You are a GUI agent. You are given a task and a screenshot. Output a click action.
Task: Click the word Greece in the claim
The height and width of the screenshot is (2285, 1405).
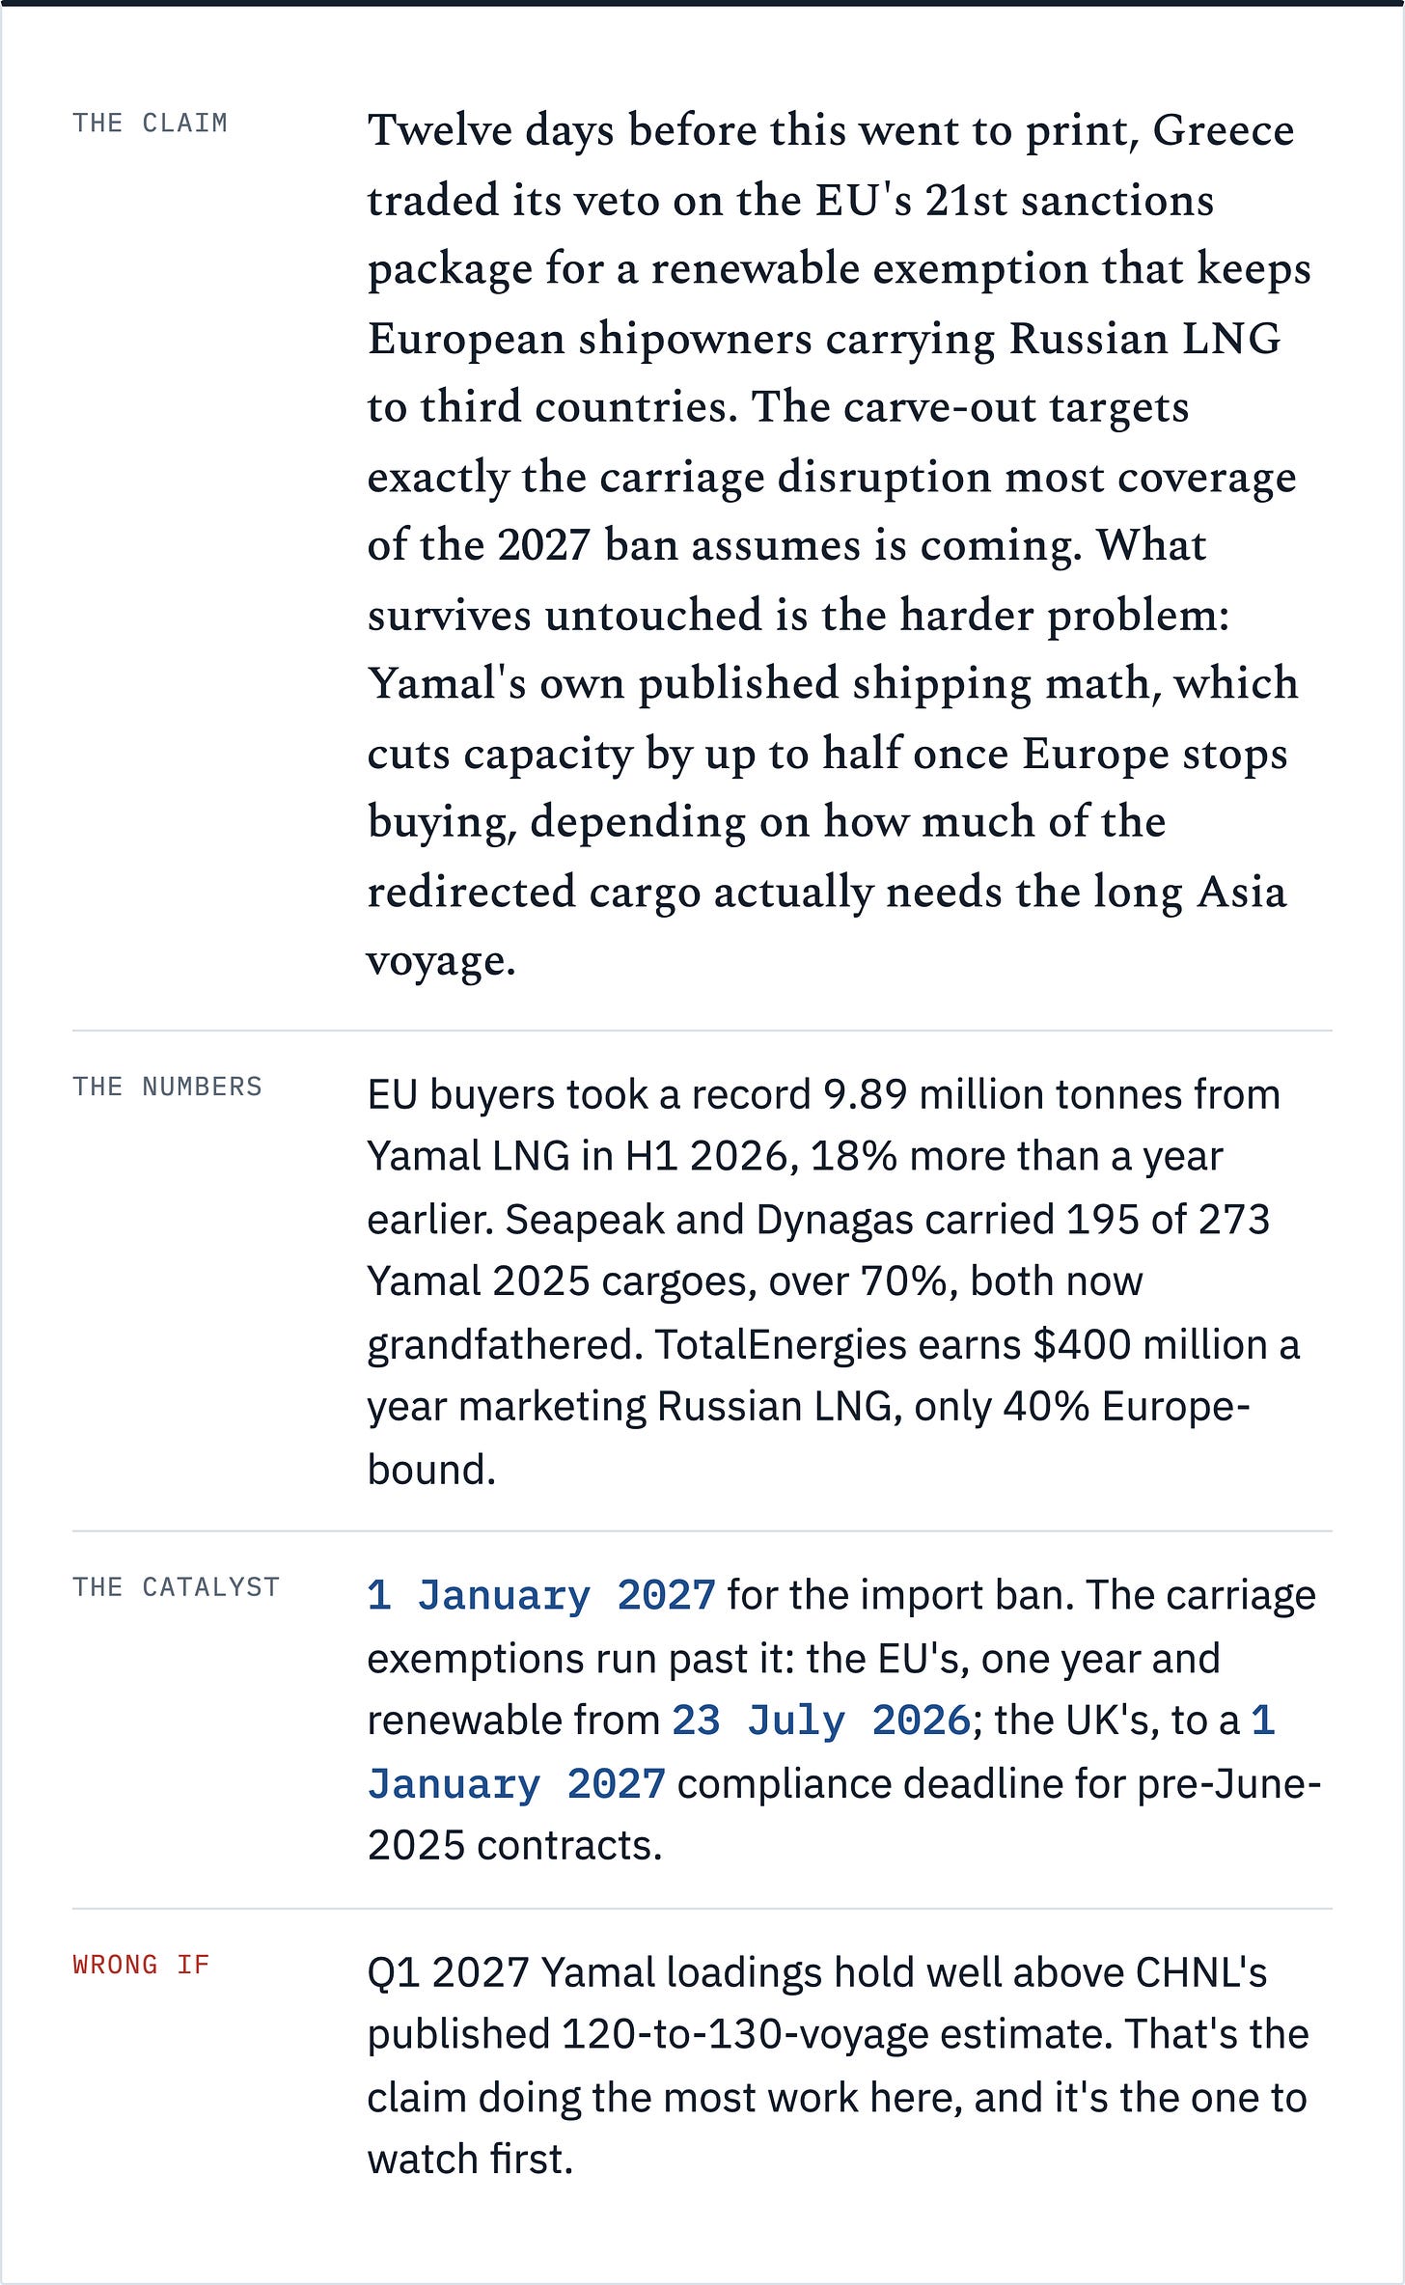[1223, 130]
